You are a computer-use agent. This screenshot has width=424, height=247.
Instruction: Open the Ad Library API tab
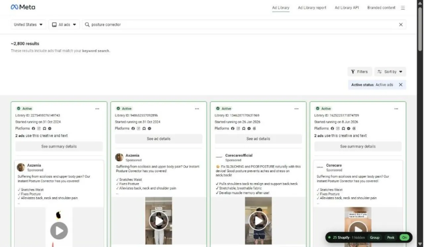click(347, 8)
